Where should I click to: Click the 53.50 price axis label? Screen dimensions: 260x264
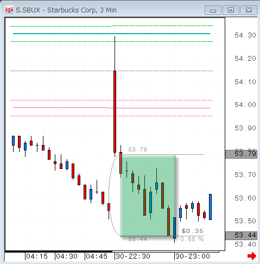(x=245, y=221)
